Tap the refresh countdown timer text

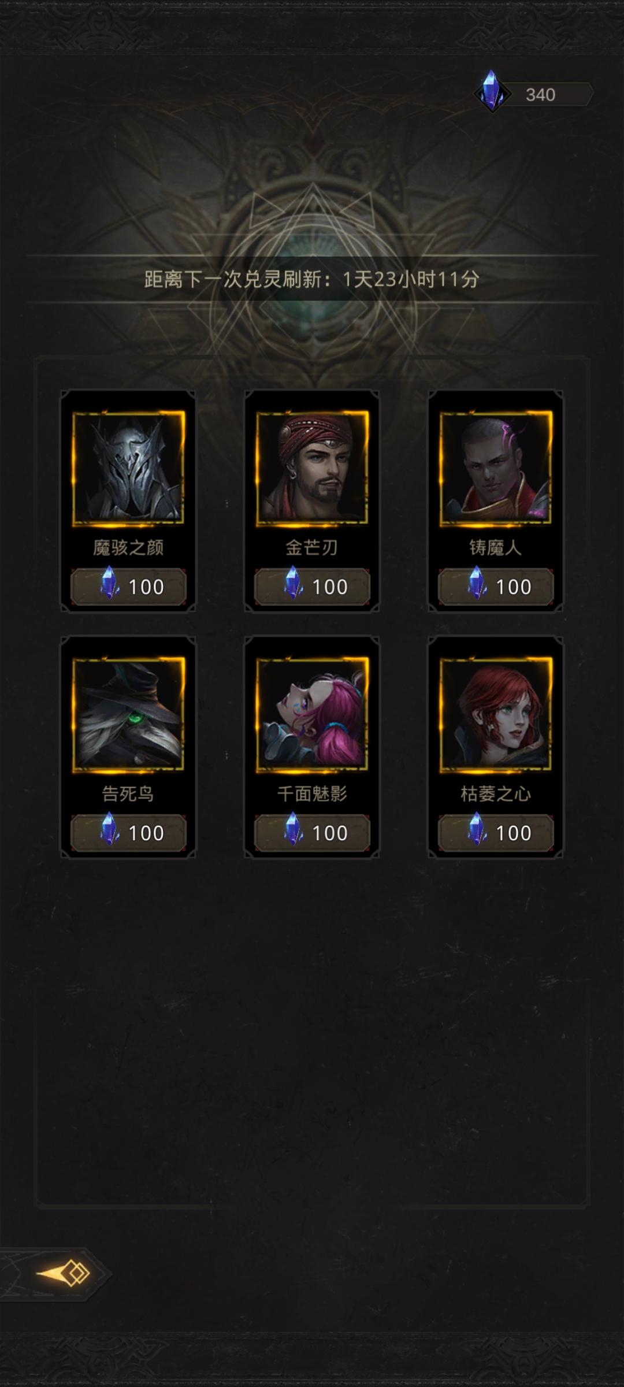click(312, 279)
